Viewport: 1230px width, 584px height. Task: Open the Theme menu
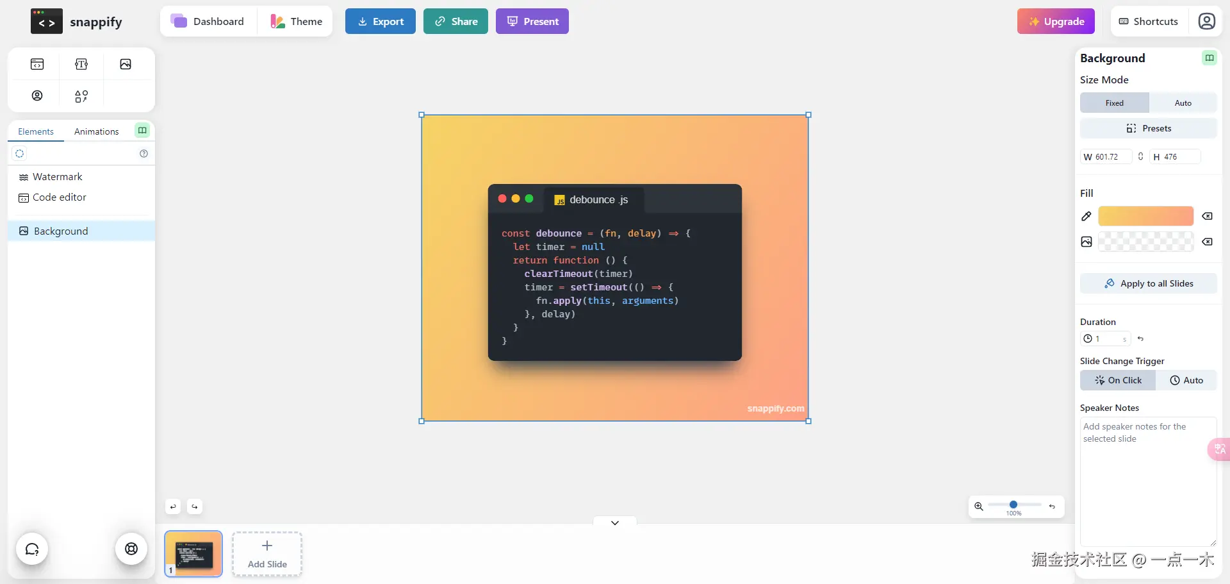pos(296,21)
